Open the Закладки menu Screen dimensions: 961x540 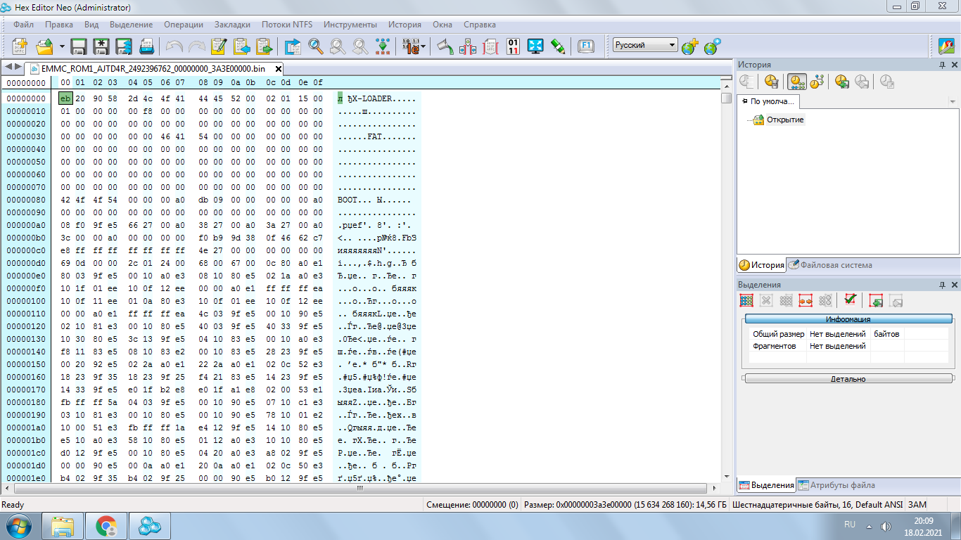coord(234,25)
